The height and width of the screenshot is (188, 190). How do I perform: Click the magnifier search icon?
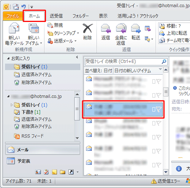click(x=164, y=62)
